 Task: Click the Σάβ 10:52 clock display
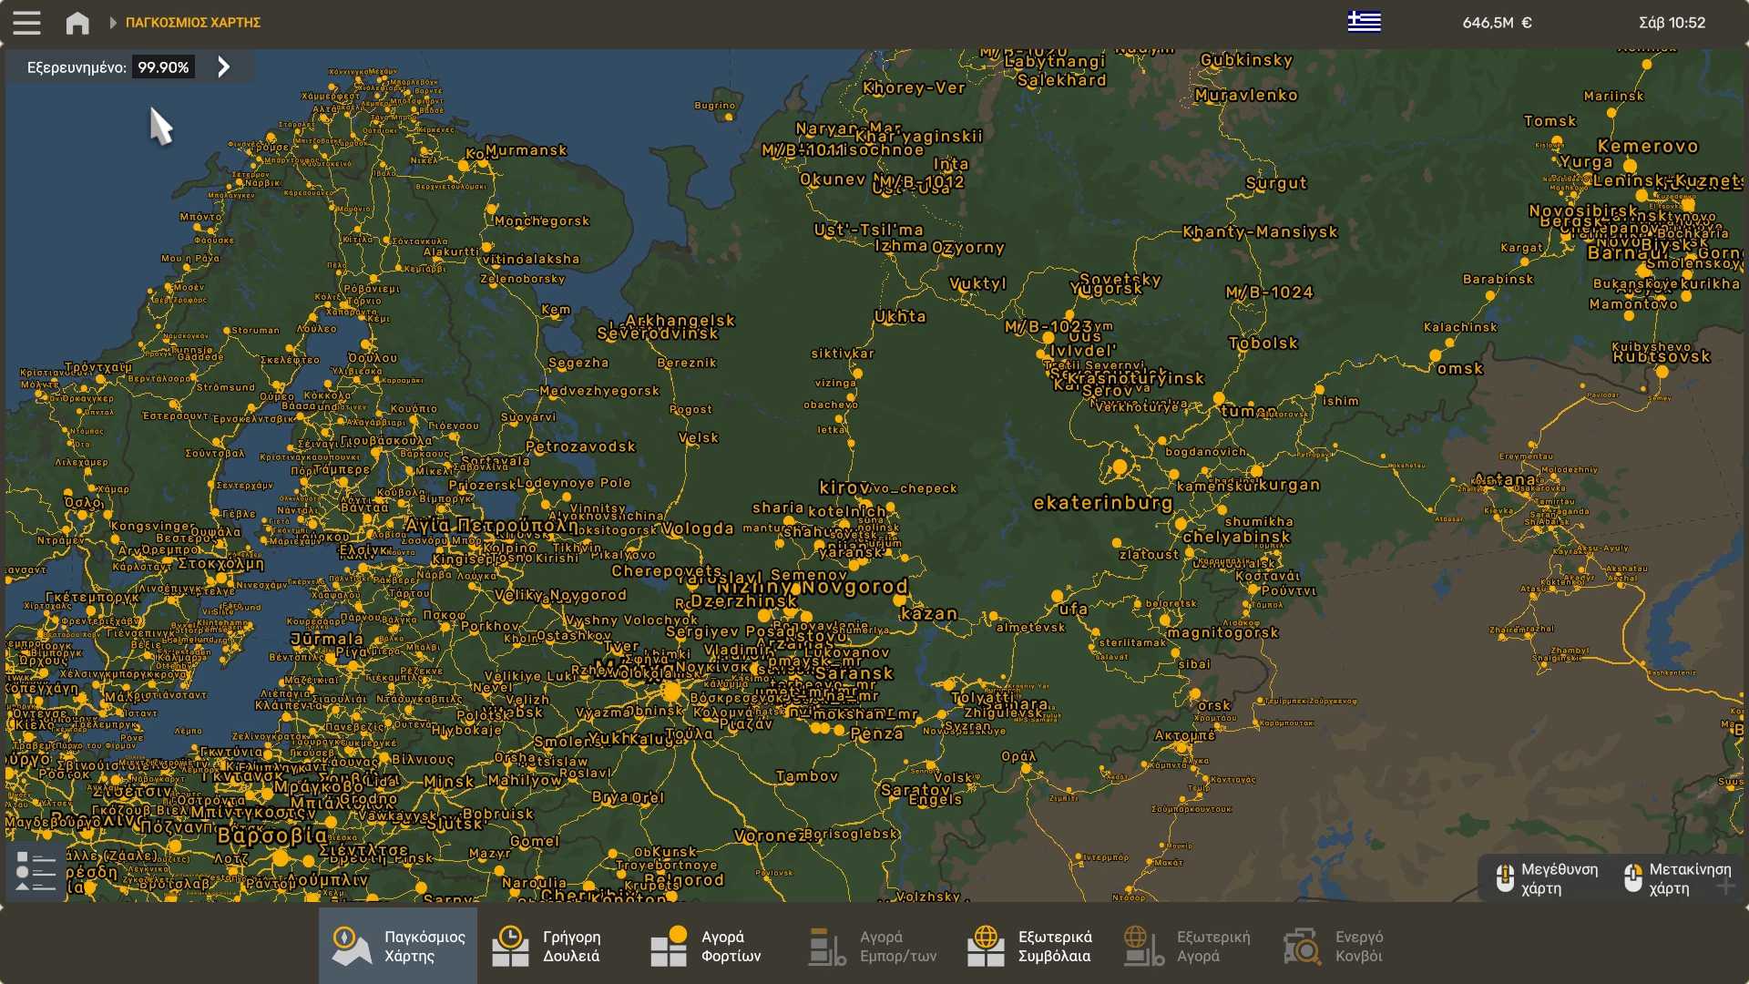[x=1672, y=23]
